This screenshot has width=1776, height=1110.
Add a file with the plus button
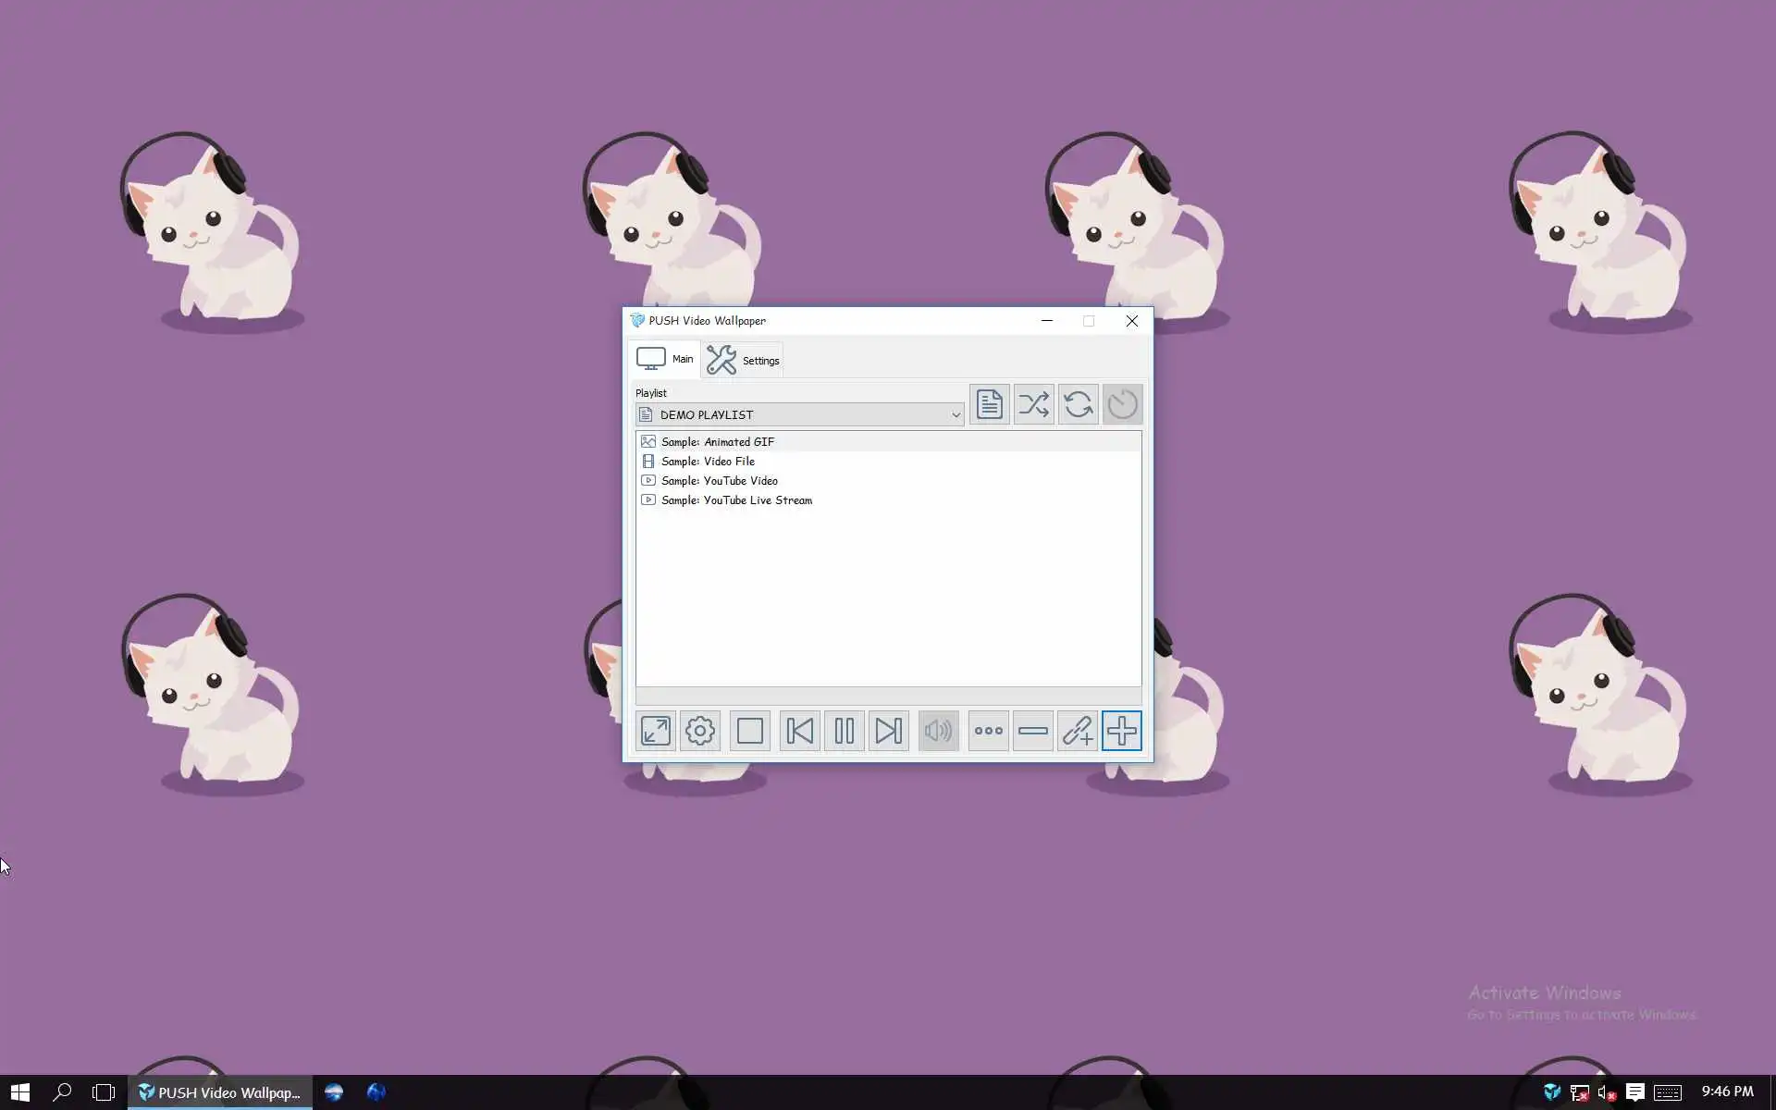[x=1121, y=731]
